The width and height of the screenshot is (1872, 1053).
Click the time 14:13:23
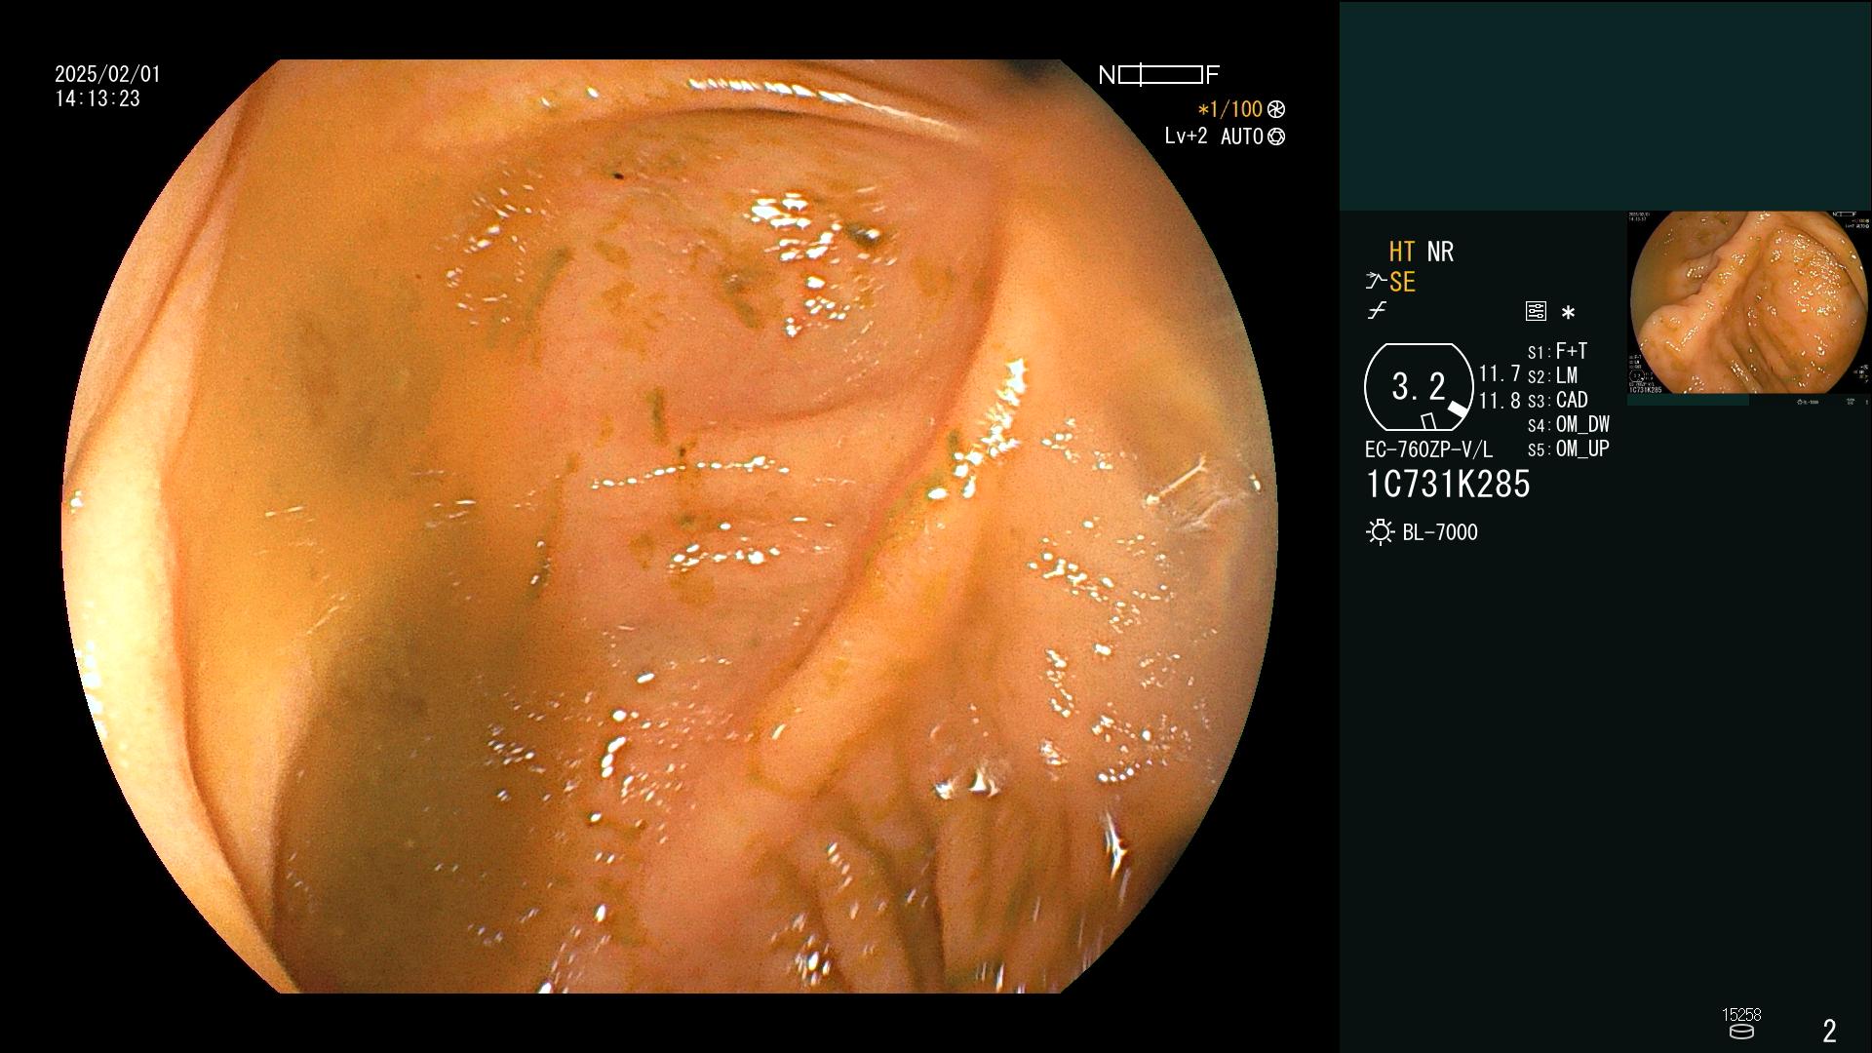click(x=97, y=98)
